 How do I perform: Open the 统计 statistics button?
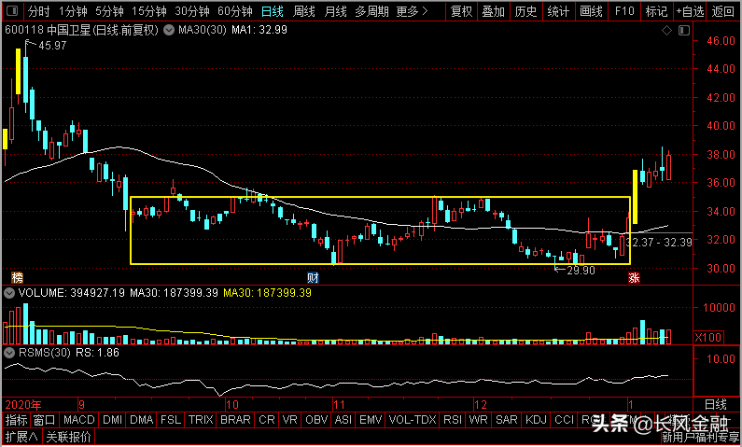tap(558, 11)
